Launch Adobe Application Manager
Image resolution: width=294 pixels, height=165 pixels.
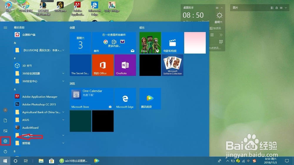tap(39, 96)
